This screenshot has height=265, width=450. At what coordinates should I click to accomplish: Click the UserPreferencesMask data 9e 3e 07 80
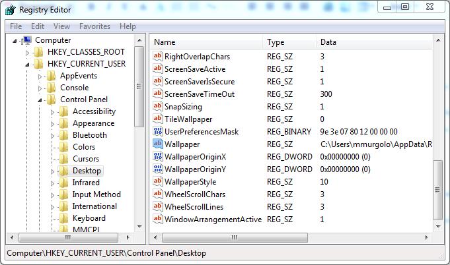click(x=359, y=132)
